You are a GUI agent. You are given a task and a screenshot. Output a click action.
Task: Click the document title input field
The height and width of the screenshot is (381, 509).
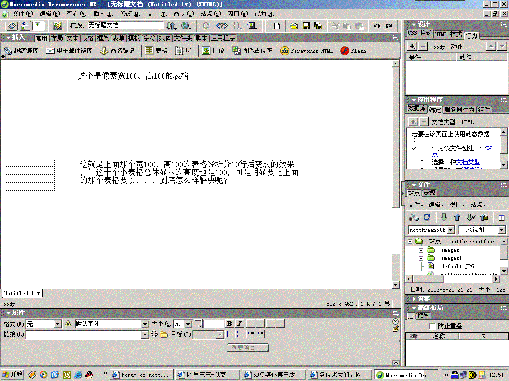point(126,25)
